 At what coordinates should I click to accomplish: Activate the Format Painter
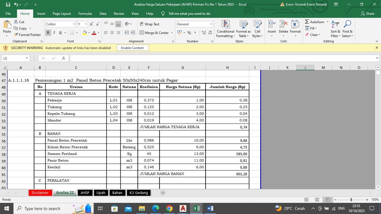[27, 35]
